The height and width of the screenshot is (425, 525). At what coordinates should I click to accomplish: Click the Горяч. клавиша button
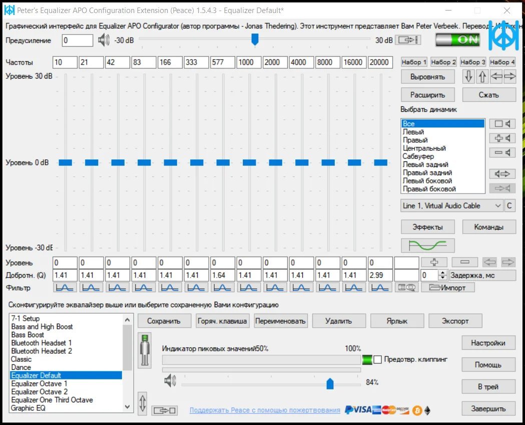222,321
